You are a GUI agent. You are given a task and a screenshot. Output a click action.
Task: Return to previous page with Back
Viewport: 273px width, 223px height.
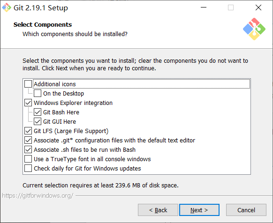[x=158, y=210]
